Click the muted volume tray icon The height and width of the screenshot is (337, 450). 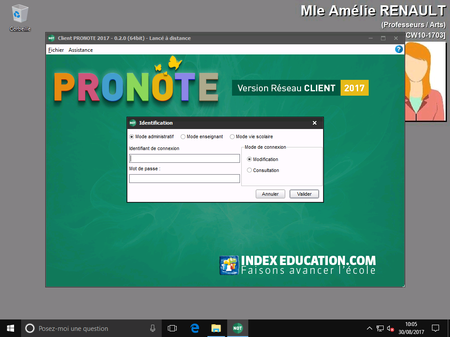click(x=390, y=328)
